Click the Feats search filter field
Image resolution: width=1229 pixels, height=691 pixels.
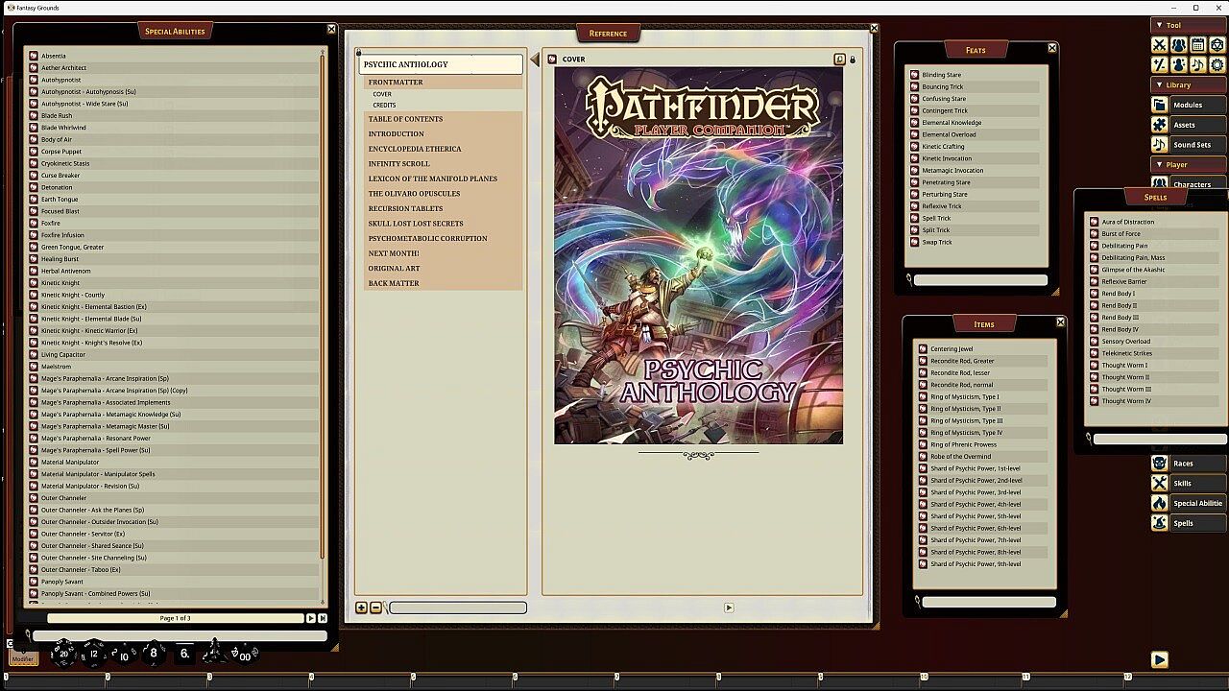(980, 280)
